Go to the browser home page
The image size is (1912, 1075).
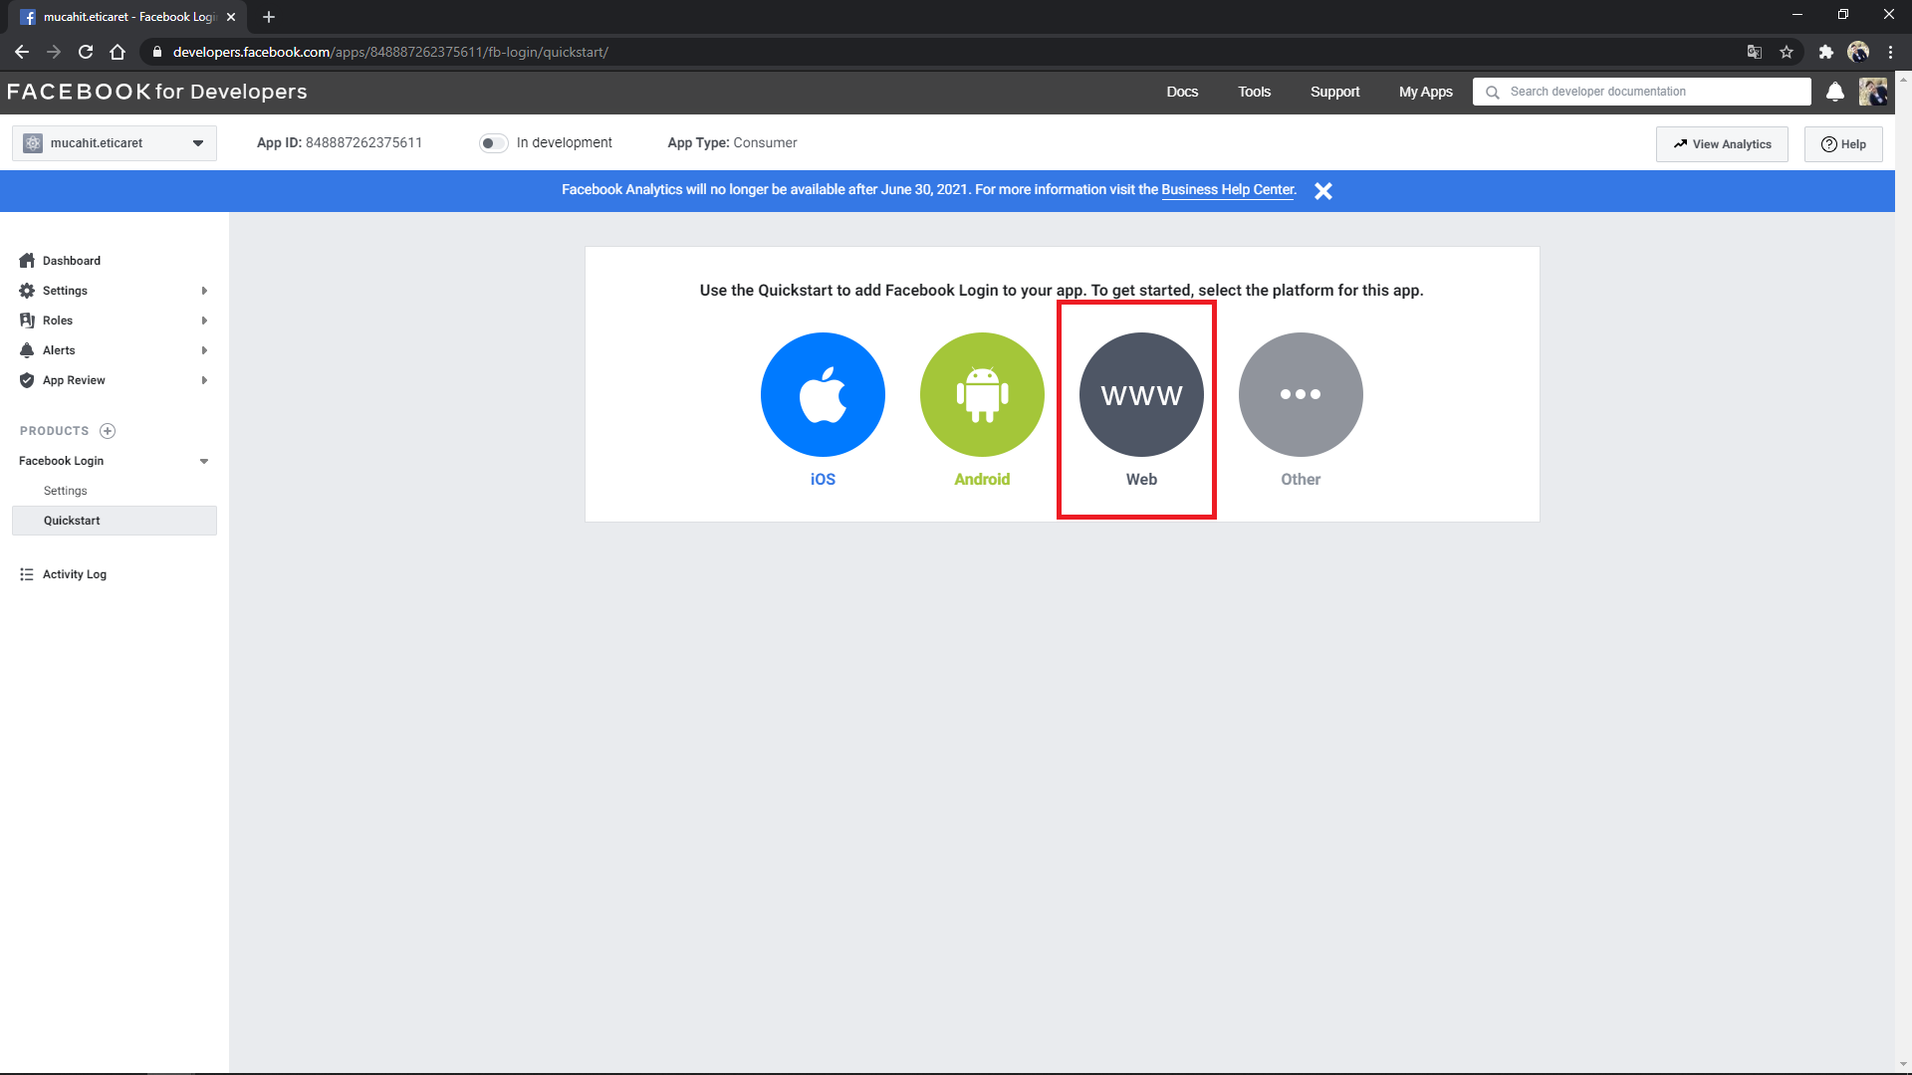[x=118, y=52]
